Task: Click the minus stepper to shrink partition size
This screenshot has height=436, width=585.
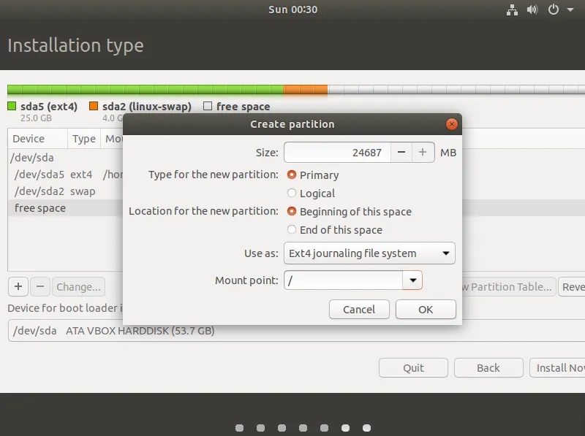Action: pos(402,152)
